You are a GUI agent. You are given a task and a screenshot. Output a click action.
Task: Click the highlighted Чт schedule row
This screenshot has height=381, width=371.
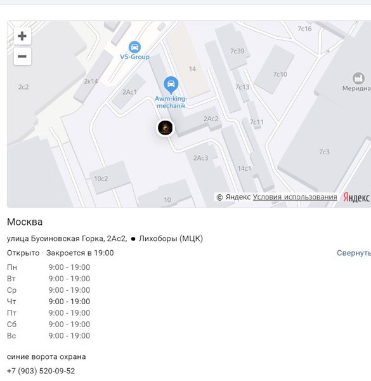(x=49, y=301)
